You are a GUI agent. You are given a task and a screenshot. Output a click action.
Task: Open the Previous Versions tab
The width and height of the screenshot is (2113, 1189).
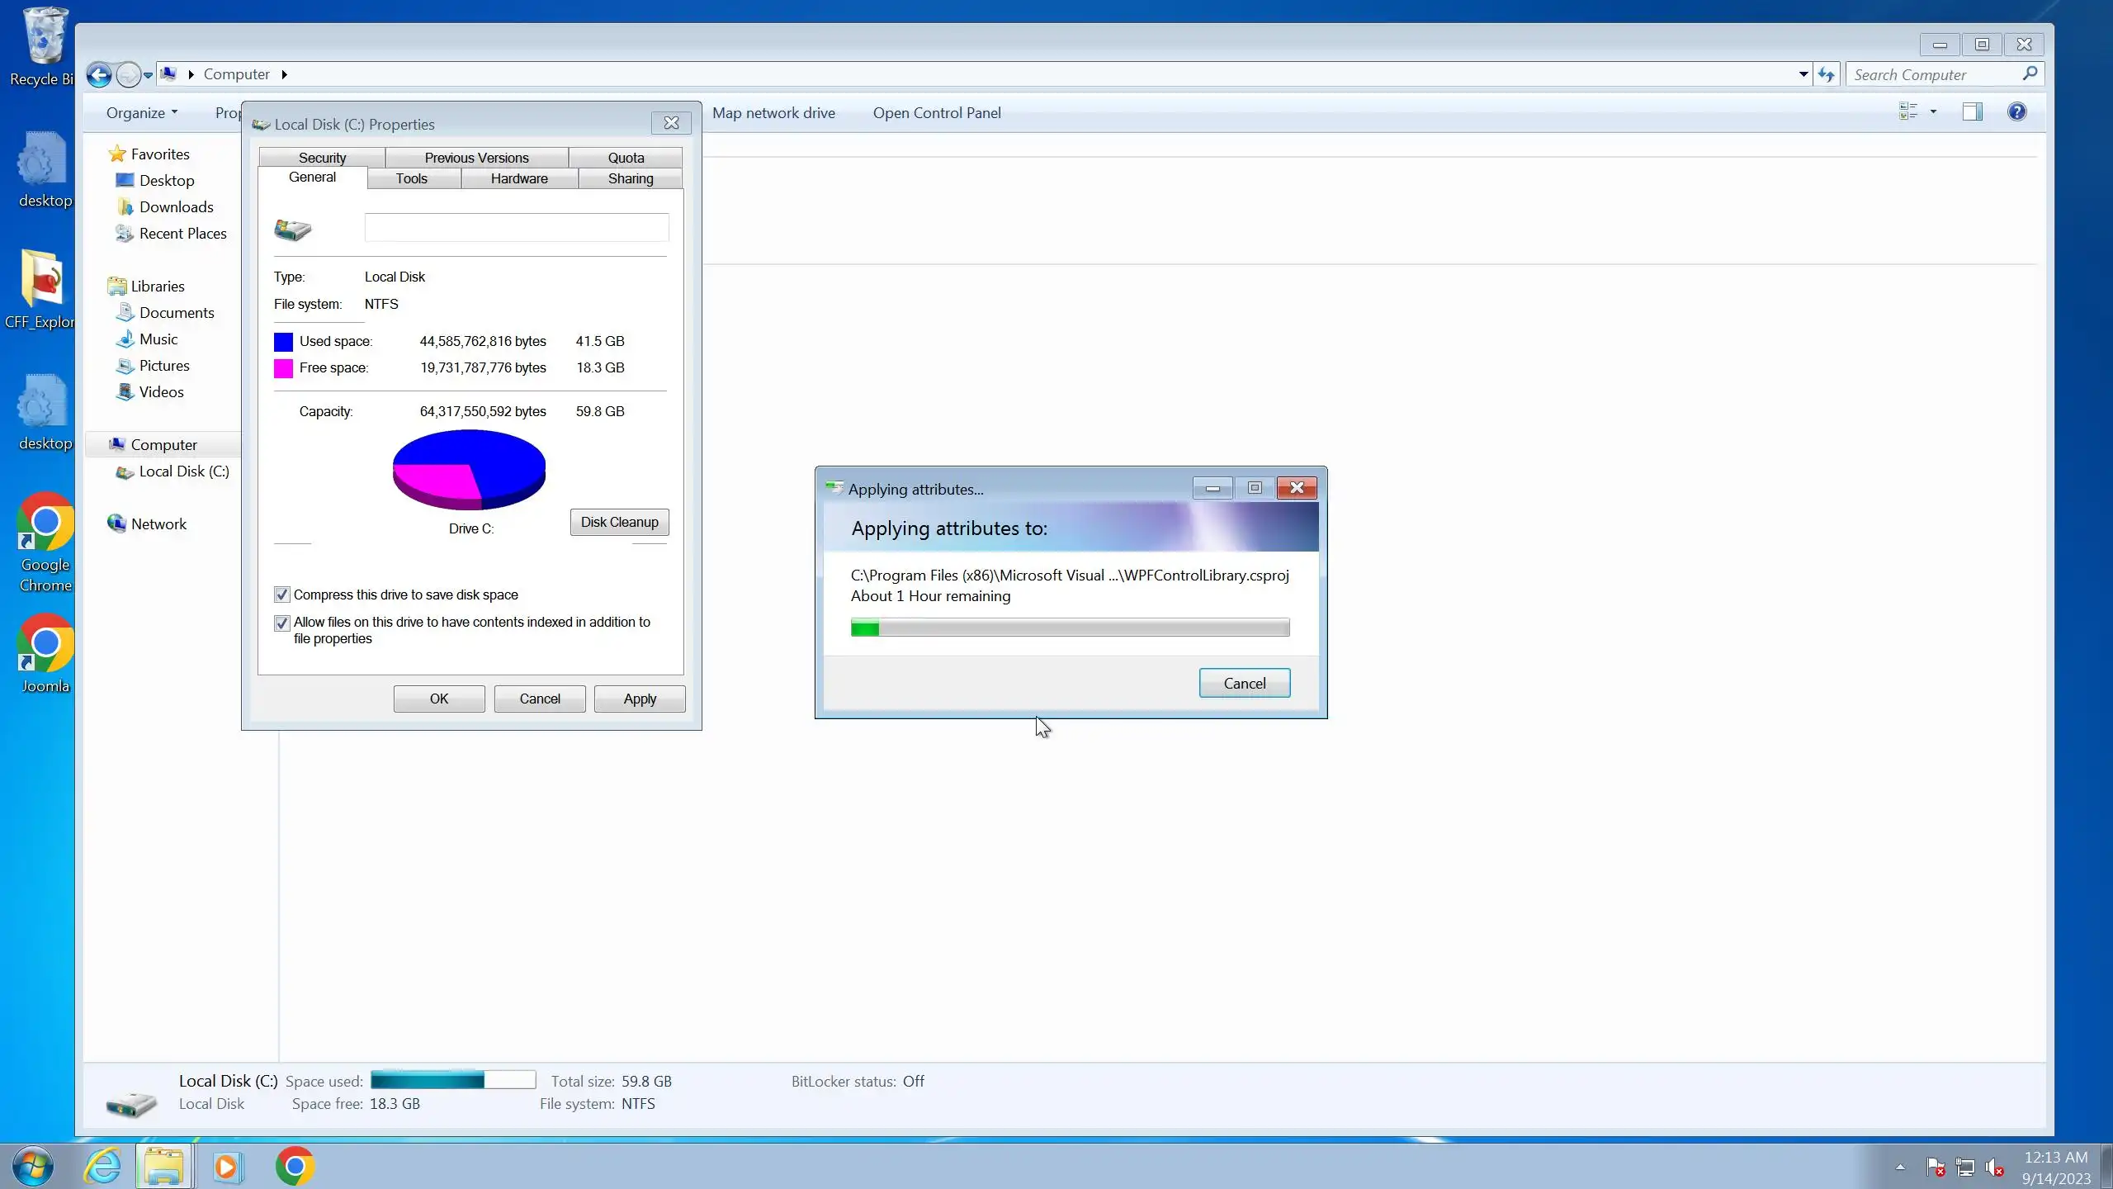pyautogui.click(x=476, y=158)
